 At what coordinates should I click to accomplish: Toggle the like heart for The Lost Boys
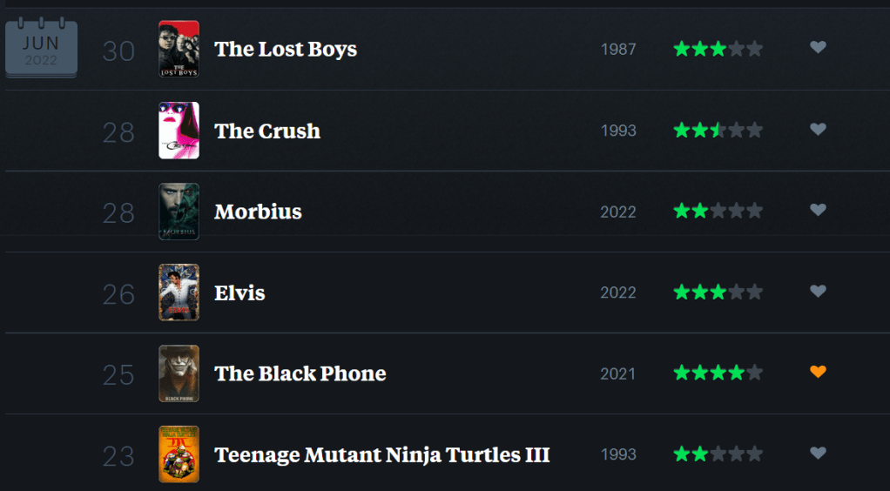pyautogui.click(x=818, y=48)
